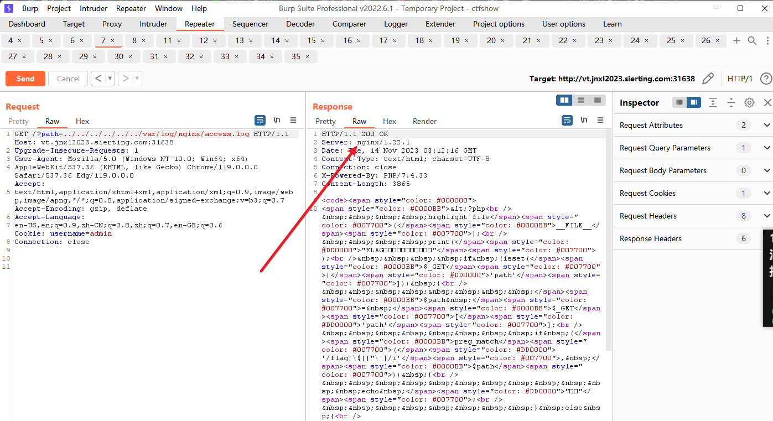Switch to the Proxy tool tab
The height and width of the screenshot is (421, 773).
(x=112, y=24)
